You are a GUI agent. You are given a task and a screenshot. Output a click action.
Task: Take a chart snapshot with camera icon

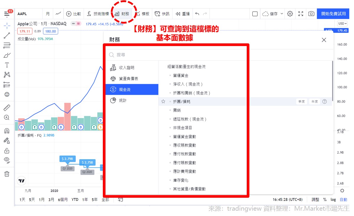(311, 14)
